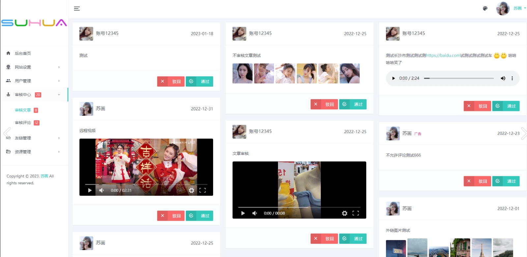Open settings gear in 远程视频 player
This screenshot has width=527, height=257.
191,190
